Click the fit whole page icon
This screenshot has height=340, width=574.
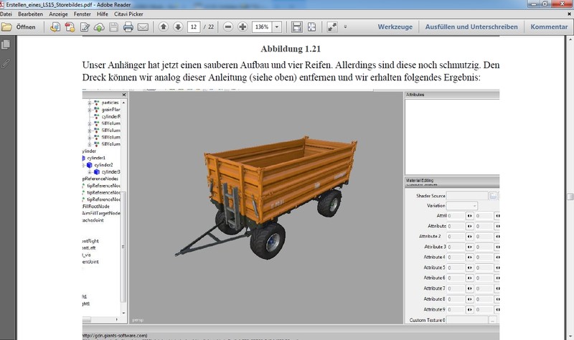[312, 27]
